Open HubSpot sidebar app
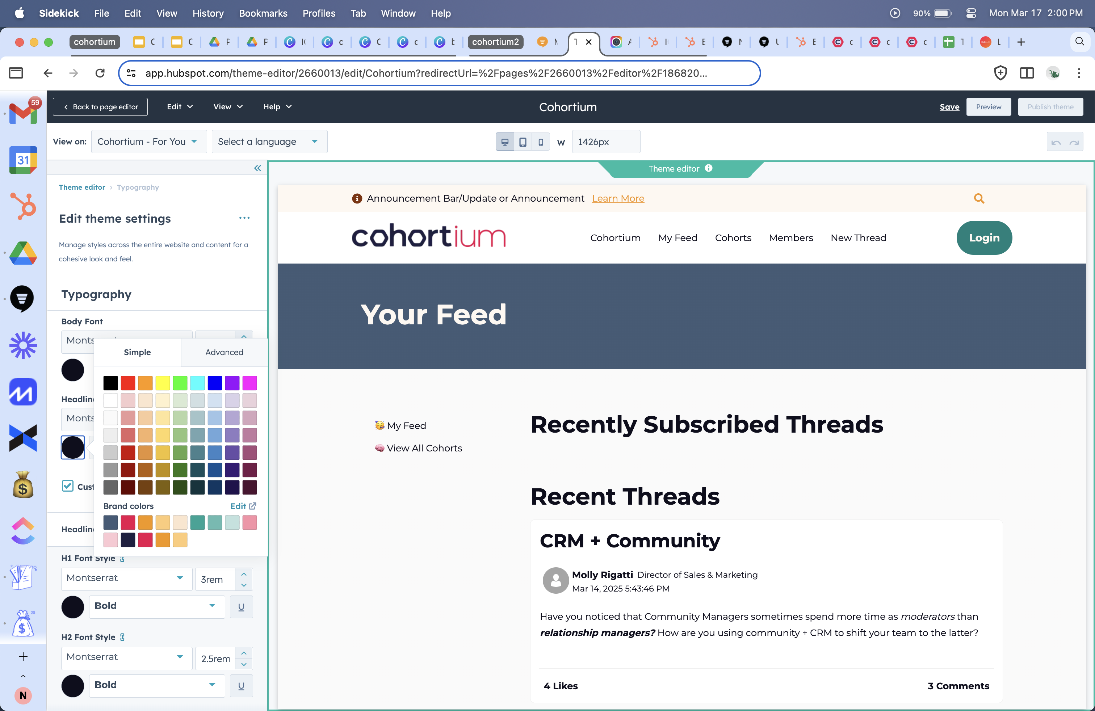The height and width of the screenshot is (711, 1095). pos(23,206)
